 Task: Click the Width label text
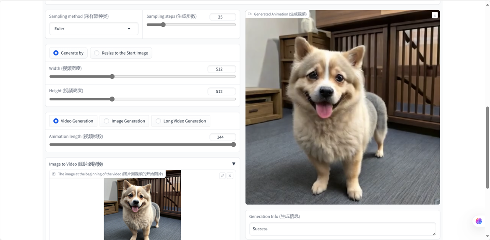pos(65,68)
